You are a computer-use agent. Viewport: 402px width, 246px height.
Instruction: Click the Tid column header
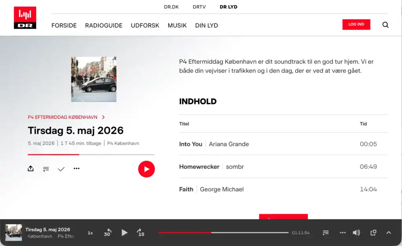[363, 124]
